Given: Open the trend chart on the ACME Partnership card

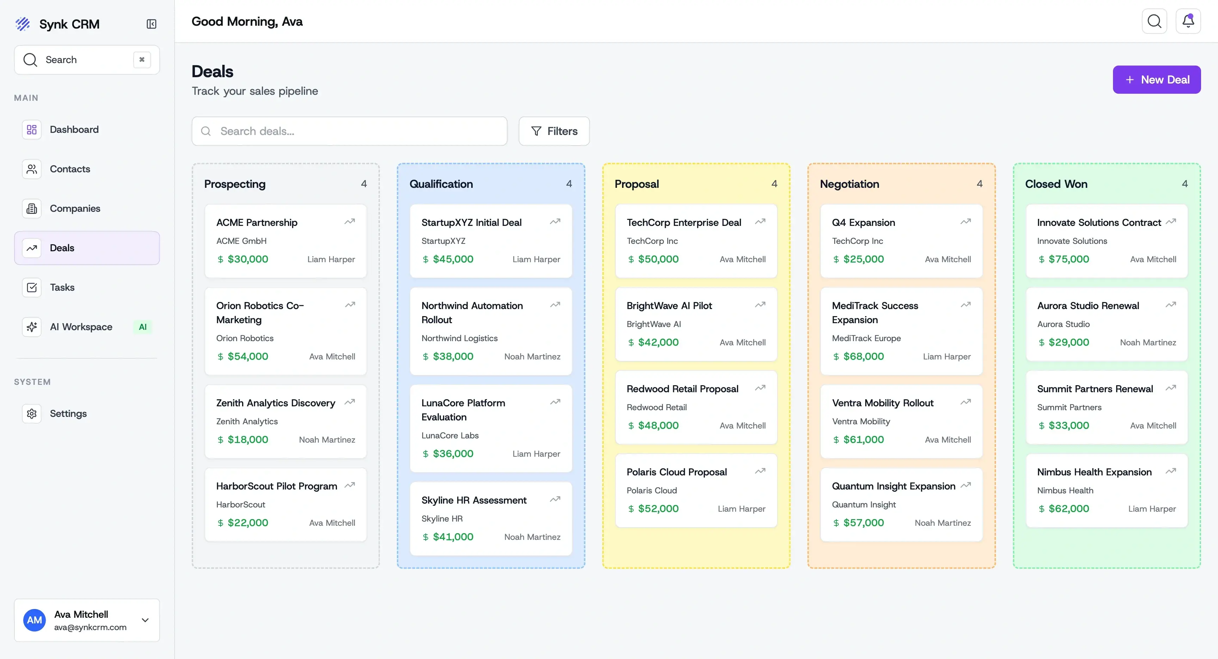Looking at the screenshot, I should point(350,221).
